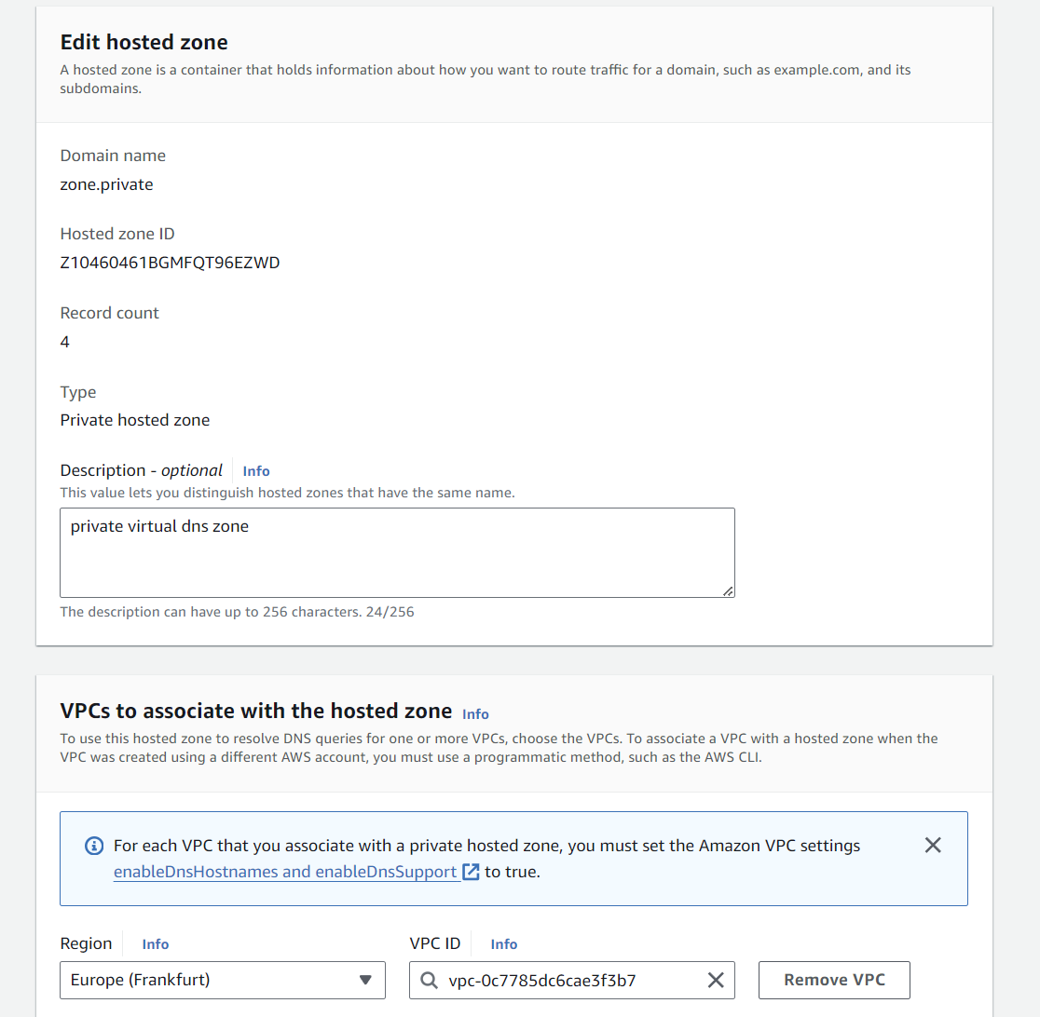Click the Private hosted zone type value
The image size is (1040, 1017).
pos(135,420)
